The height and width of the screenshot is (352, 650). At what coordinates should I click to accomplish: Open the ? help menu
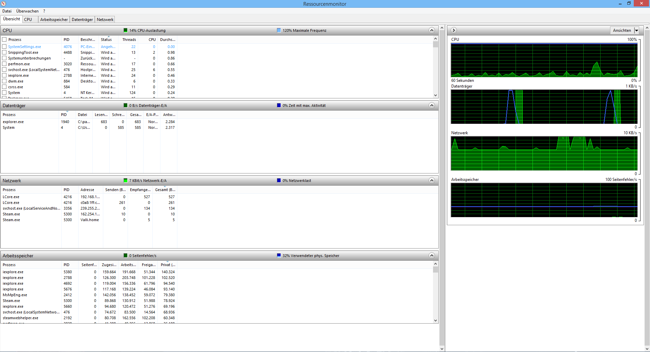click(x=44, y=11)
